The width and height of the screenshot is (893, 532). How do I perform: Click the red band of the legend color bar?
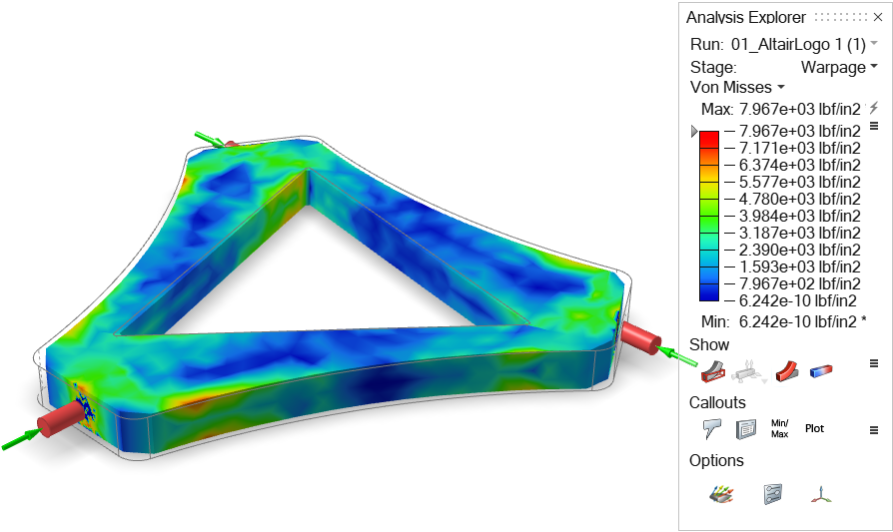[x=709, y=140]
